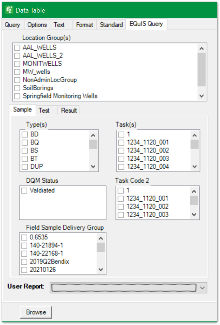Enable the MONITWELLS location group

(17, 64)
